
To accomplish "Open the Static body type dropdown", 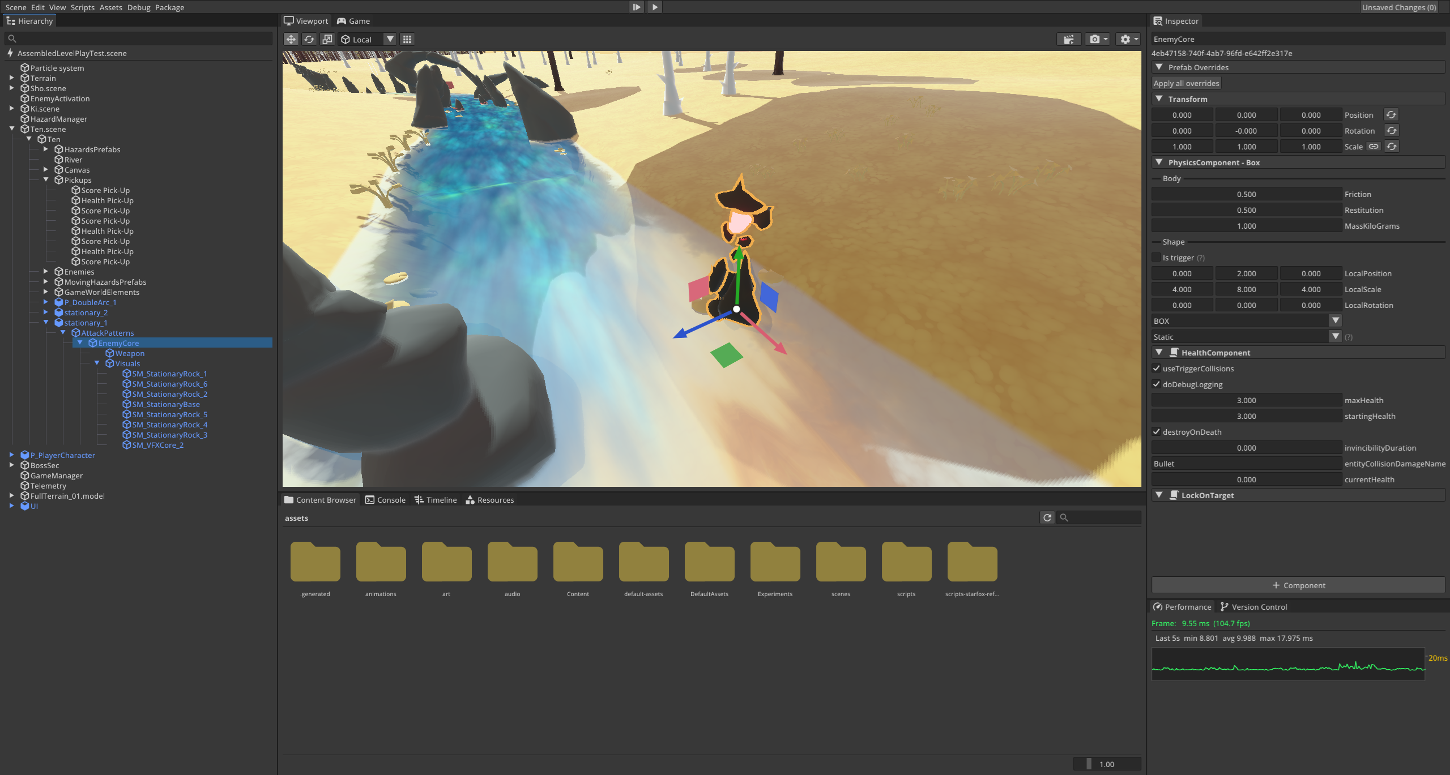I will (x=1247, y=337).
